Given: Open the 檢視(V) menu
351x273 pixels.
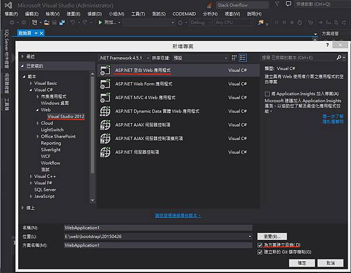Looking at the screenshot, I should 53,14.
